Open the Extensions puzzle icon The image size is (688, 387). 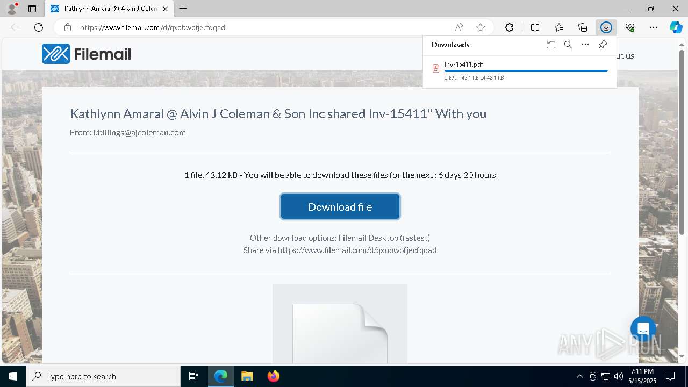(x=509, y=27)
